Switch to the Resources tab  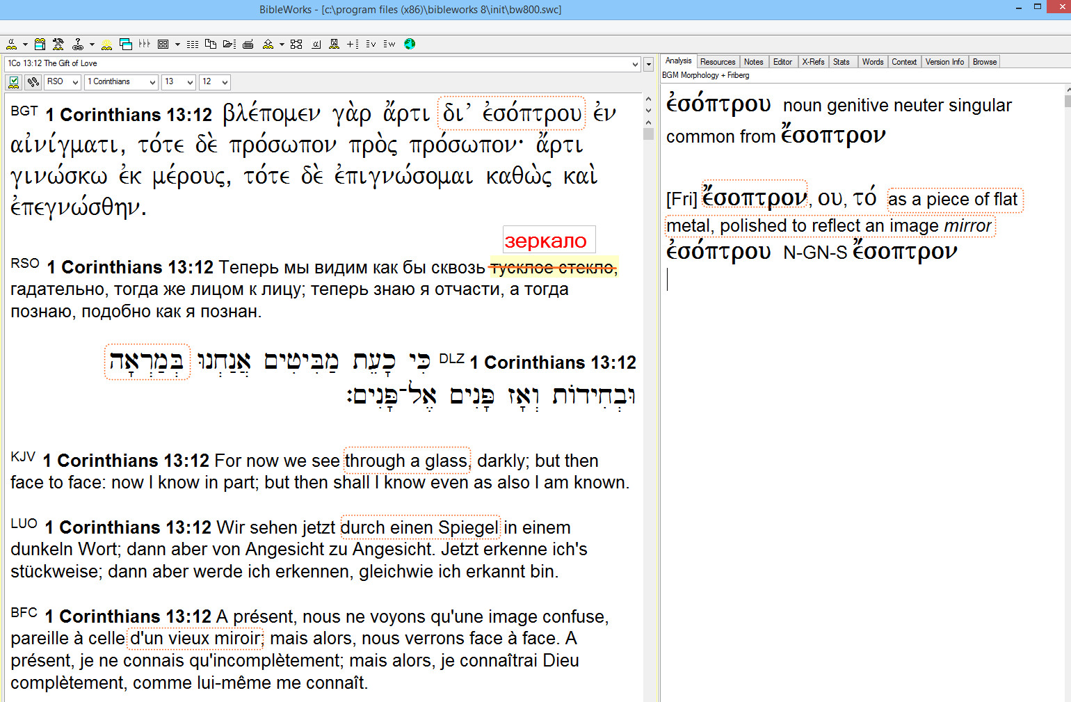click(x=718, y=62)
